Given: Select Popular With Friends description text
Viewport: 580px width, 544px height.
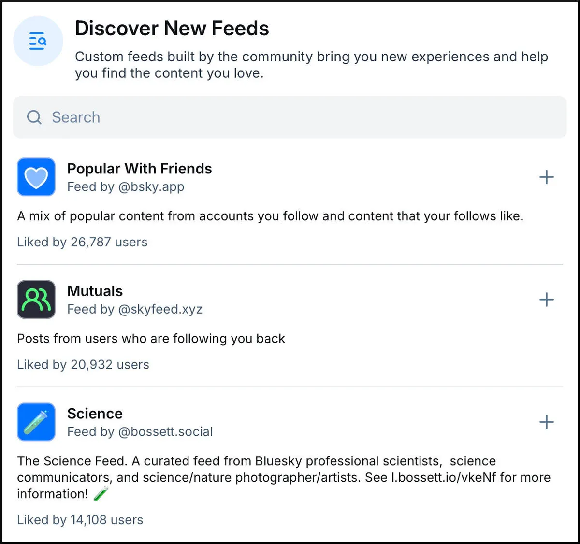Looking at the screenshot, I should click(x=270, y=216).
